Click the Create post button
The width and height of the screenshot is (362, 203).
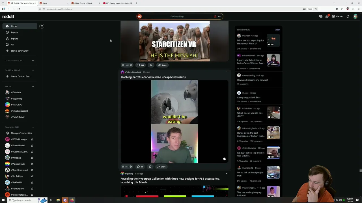click(x=337, y=16)
